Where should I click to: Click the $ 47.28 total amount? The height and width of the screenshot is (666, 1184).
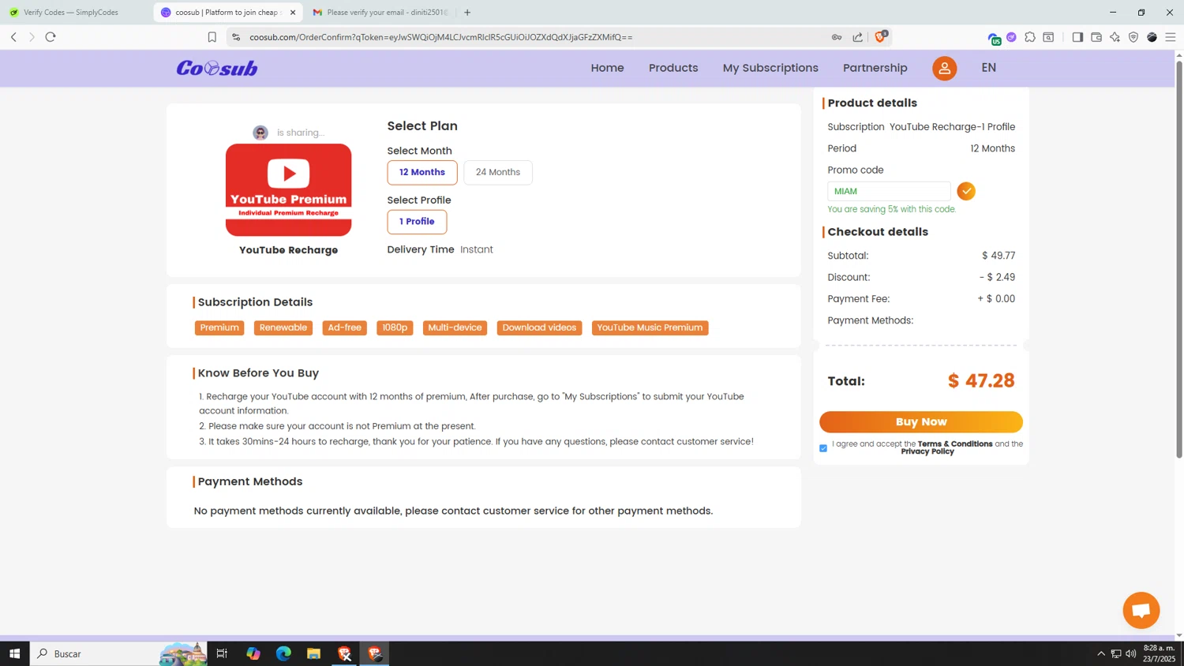pyautogui.click(x=981, y=381)
